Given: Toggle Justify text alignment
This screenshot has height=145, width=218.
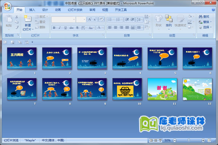Looking at the screenshot, I should [127, 28].
